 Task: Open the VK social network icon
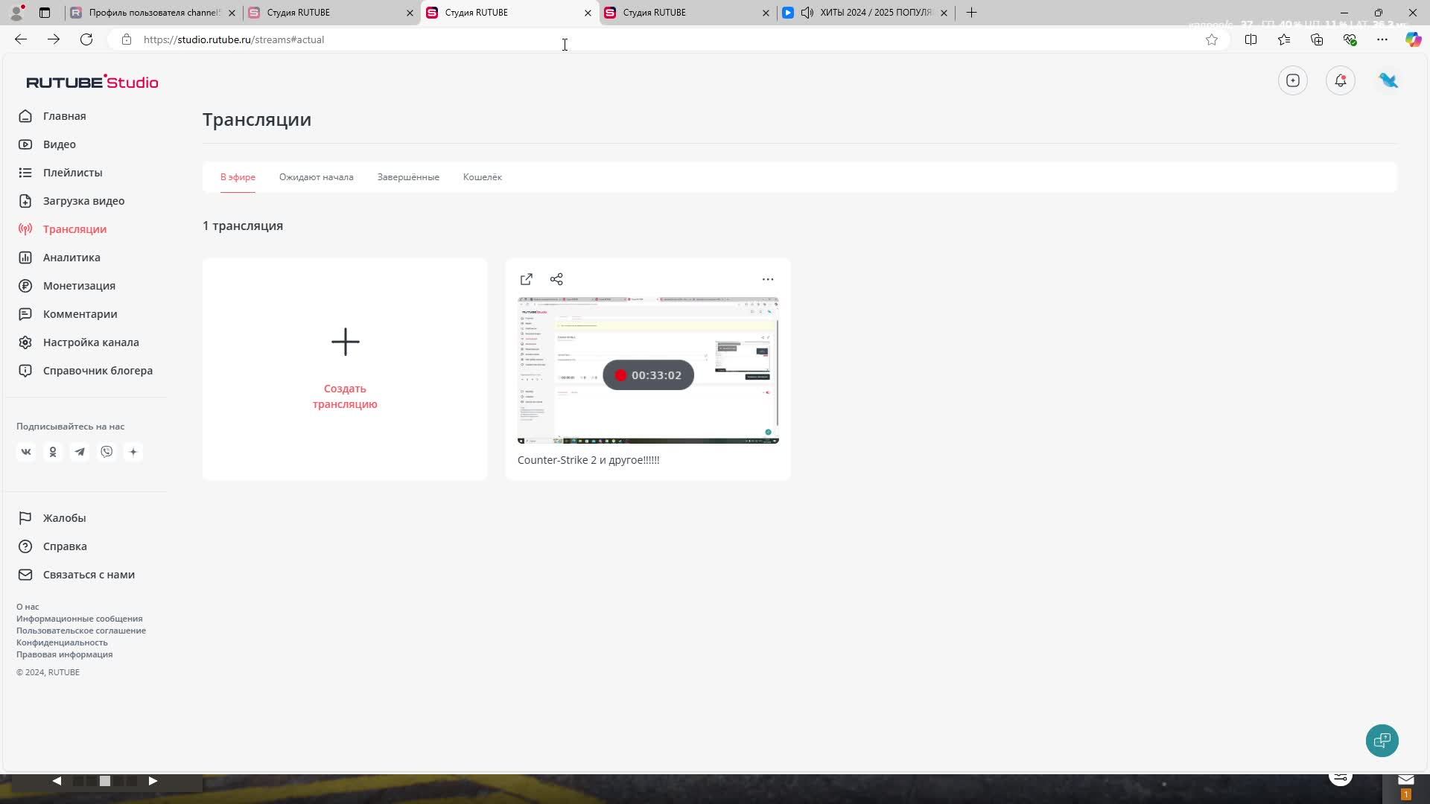point(26,452)
